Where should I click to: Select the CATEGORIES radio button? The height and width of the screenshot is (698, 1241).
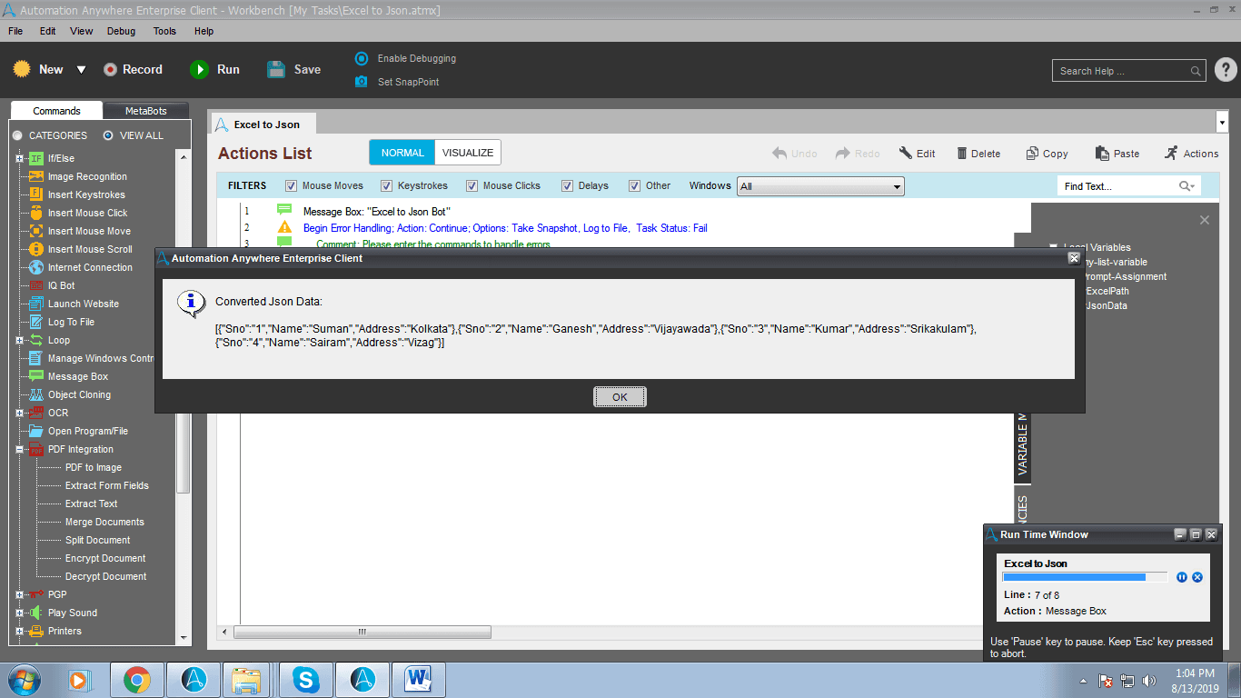click(17, 135)
